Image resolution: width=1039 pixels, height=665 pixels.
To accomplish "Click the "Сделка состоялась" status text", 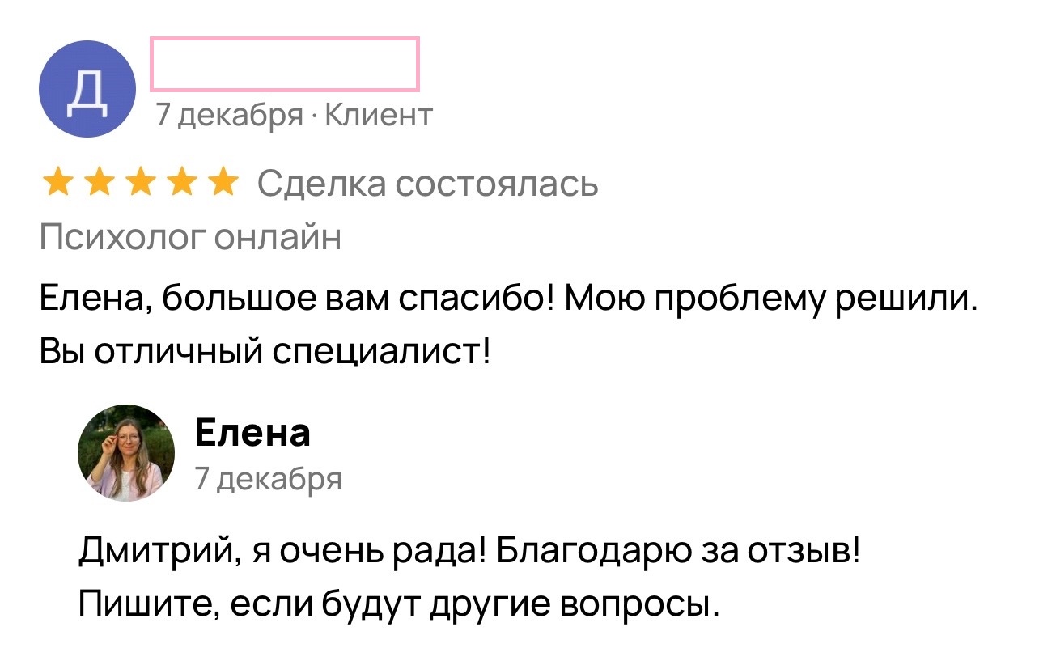I will (x=428, y=184).
